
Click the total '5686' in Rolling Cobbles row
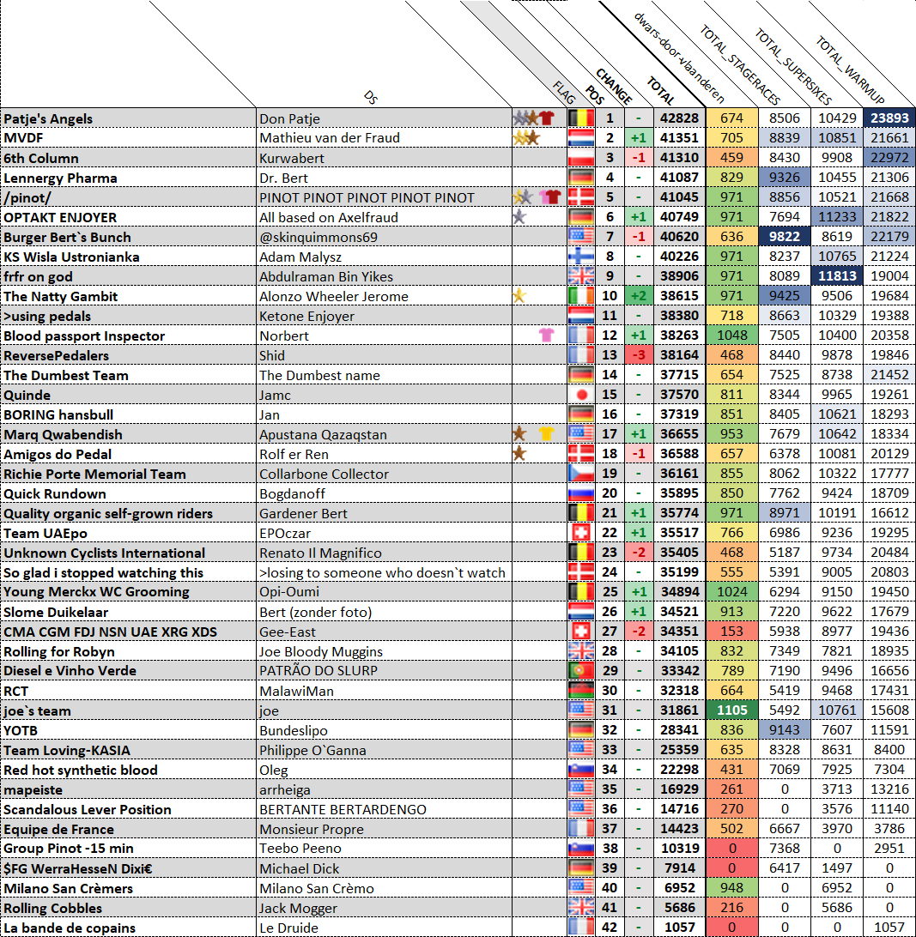679,907
